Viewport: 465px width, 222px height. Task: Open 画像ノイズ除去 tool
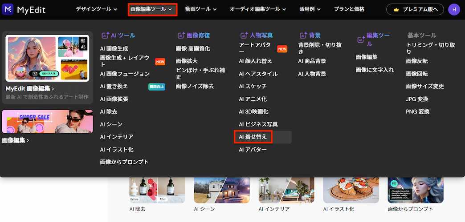pos(195,86)
